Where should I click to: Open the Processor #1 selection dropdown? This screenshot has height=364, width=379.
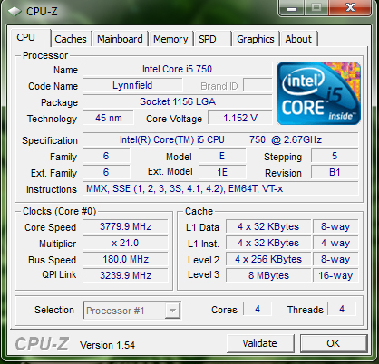tap(131, 311)
